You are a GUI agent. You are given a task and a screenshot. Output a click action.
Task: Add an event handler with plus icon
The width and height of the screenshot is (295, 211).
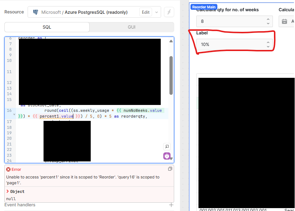pyautogui.click(x=171, y=205)
